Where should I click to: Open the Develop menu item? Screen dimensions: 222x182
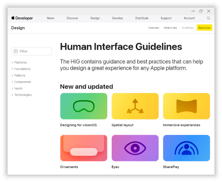(x=118, y=18)
